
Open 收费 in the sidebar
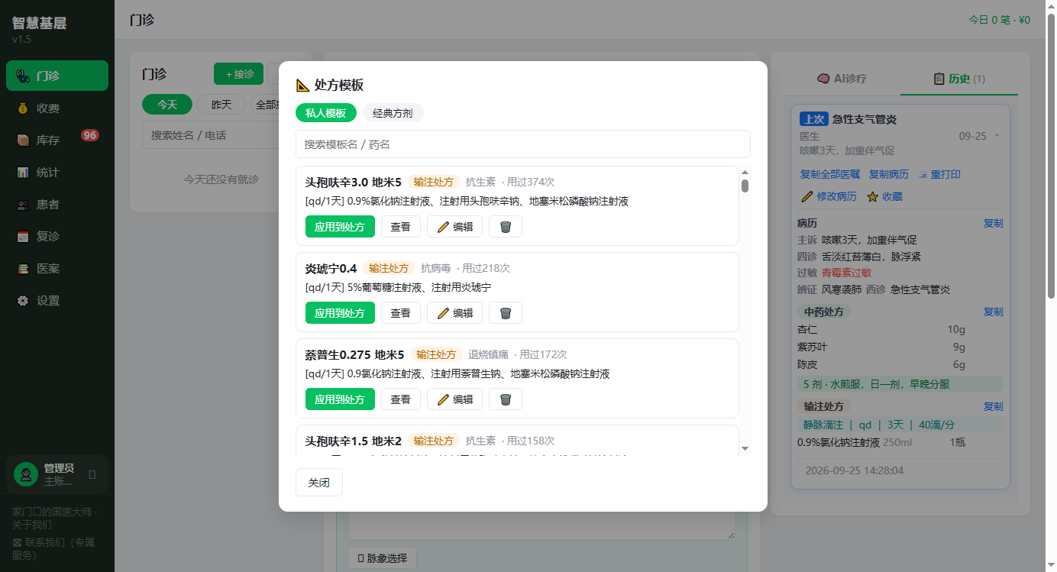coord(57,108)
